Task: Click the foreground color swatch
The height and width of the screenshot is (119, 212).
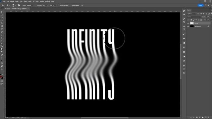Action: [1, 77]
